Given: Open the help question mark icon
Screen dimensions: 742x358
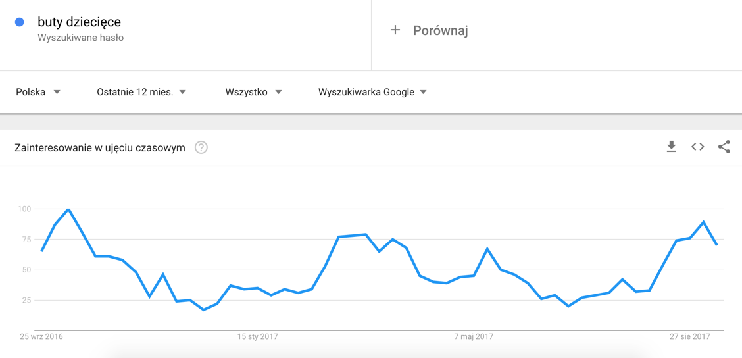Looking at the screenshot, I should 201,147.
